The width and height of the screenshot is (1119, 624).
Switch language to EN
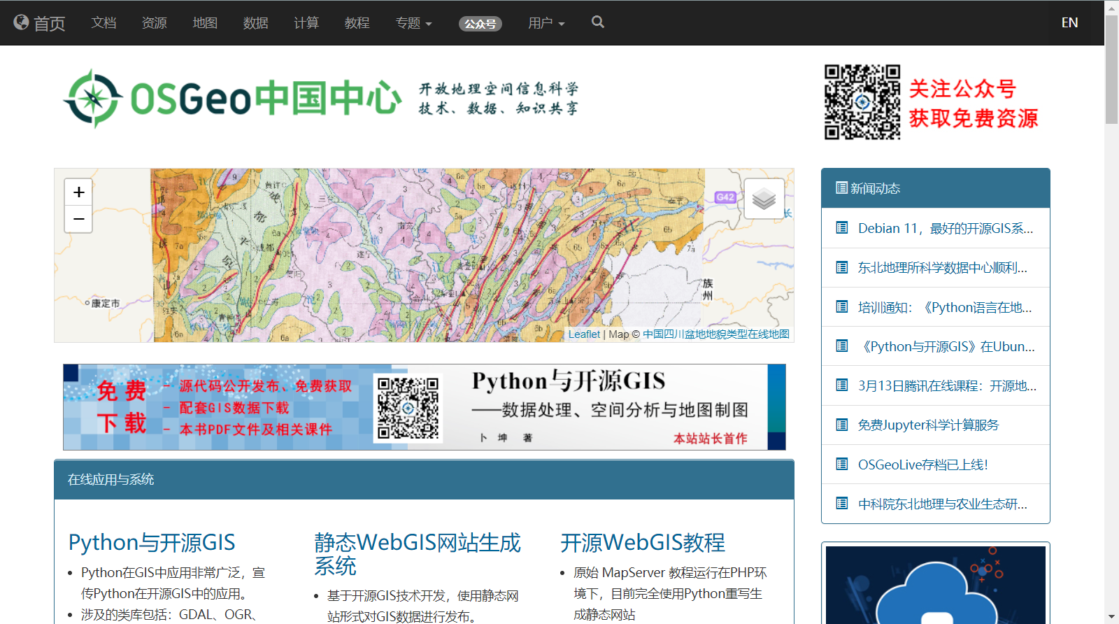point(1069,22)
